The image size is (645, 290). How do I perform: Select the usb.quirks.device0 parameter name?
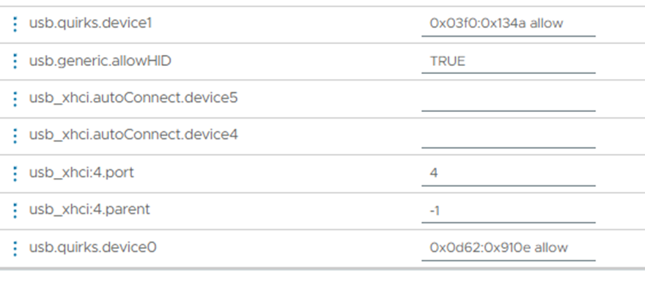[x=92, y=248]
